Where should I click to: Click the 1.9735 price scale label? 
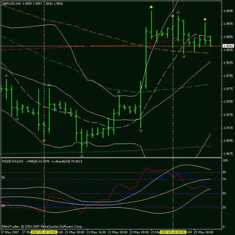[x=228, y=115]
